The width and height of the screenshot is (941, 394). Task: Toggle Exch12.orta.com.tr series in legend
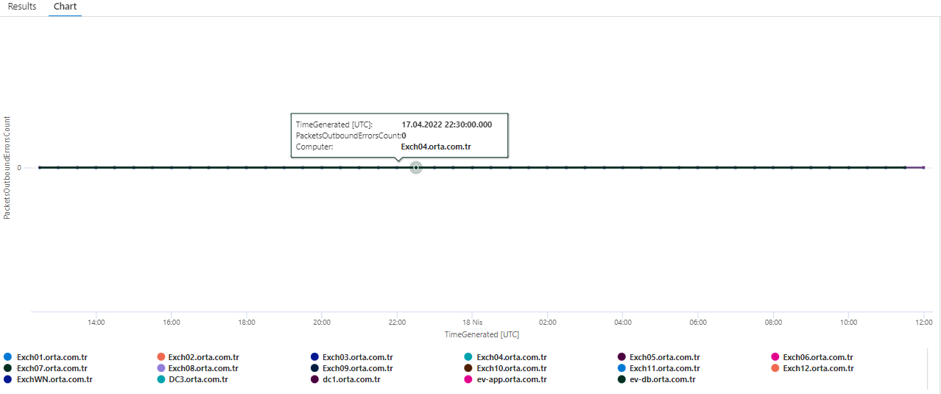coord(811,368)
